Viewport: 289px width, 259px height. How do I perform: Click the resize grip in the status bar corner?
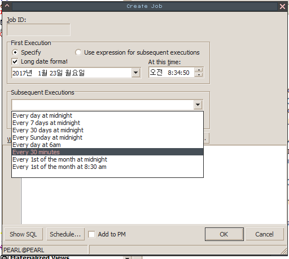click(283, 251)
